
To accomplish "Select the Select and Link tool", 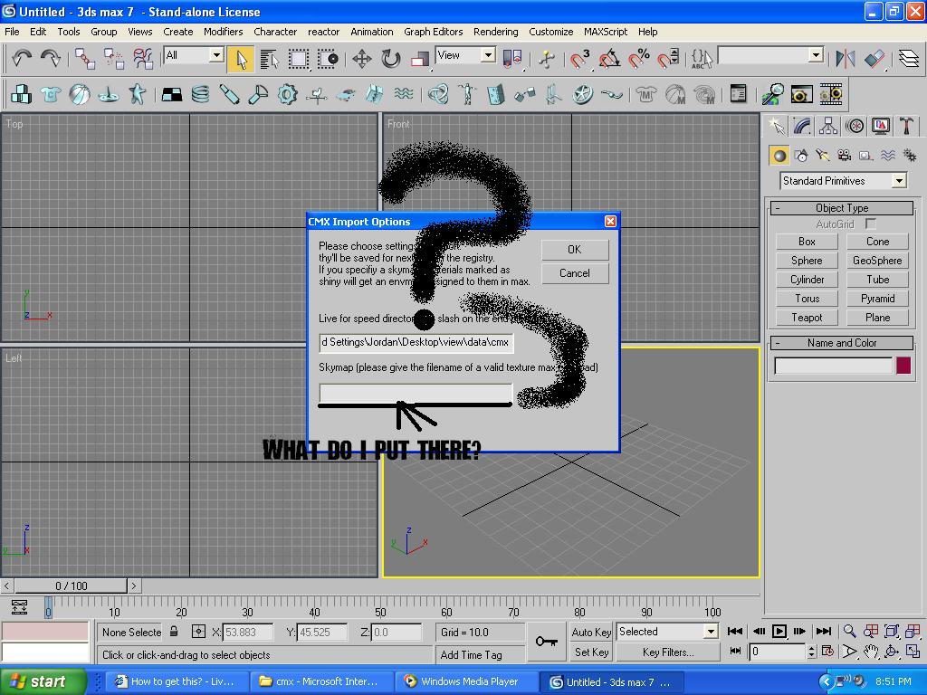I will tap(85, 59).
